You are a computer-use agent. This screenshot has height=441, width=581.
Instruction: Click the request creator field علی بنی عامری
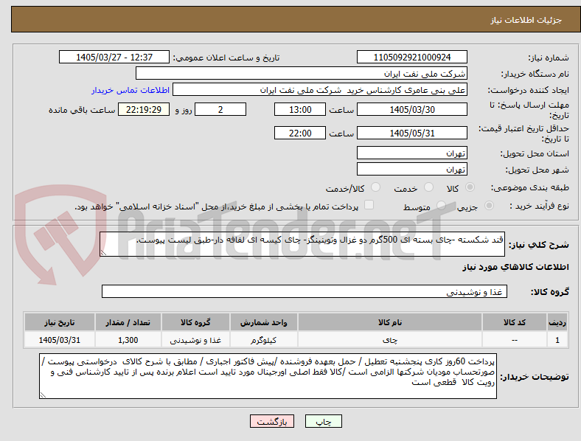(x=320, y=90)
